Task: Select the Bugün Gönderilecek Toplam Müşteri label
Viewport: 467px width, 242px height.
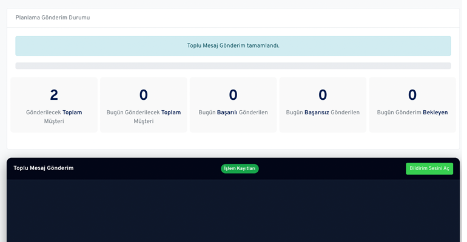Action: [144, 117]
